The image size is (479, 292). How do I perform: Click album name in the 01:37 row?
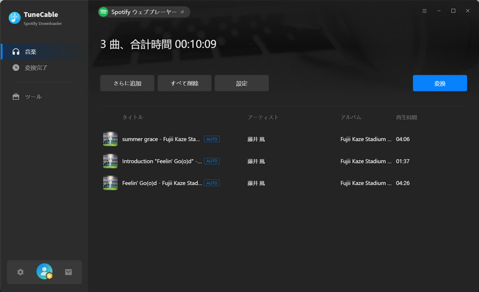pyautogui.click(x=366, y=162)
